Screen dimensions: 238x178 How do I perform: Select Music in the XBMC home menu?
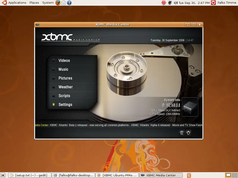pyautogui.click(x=63, y=69)
